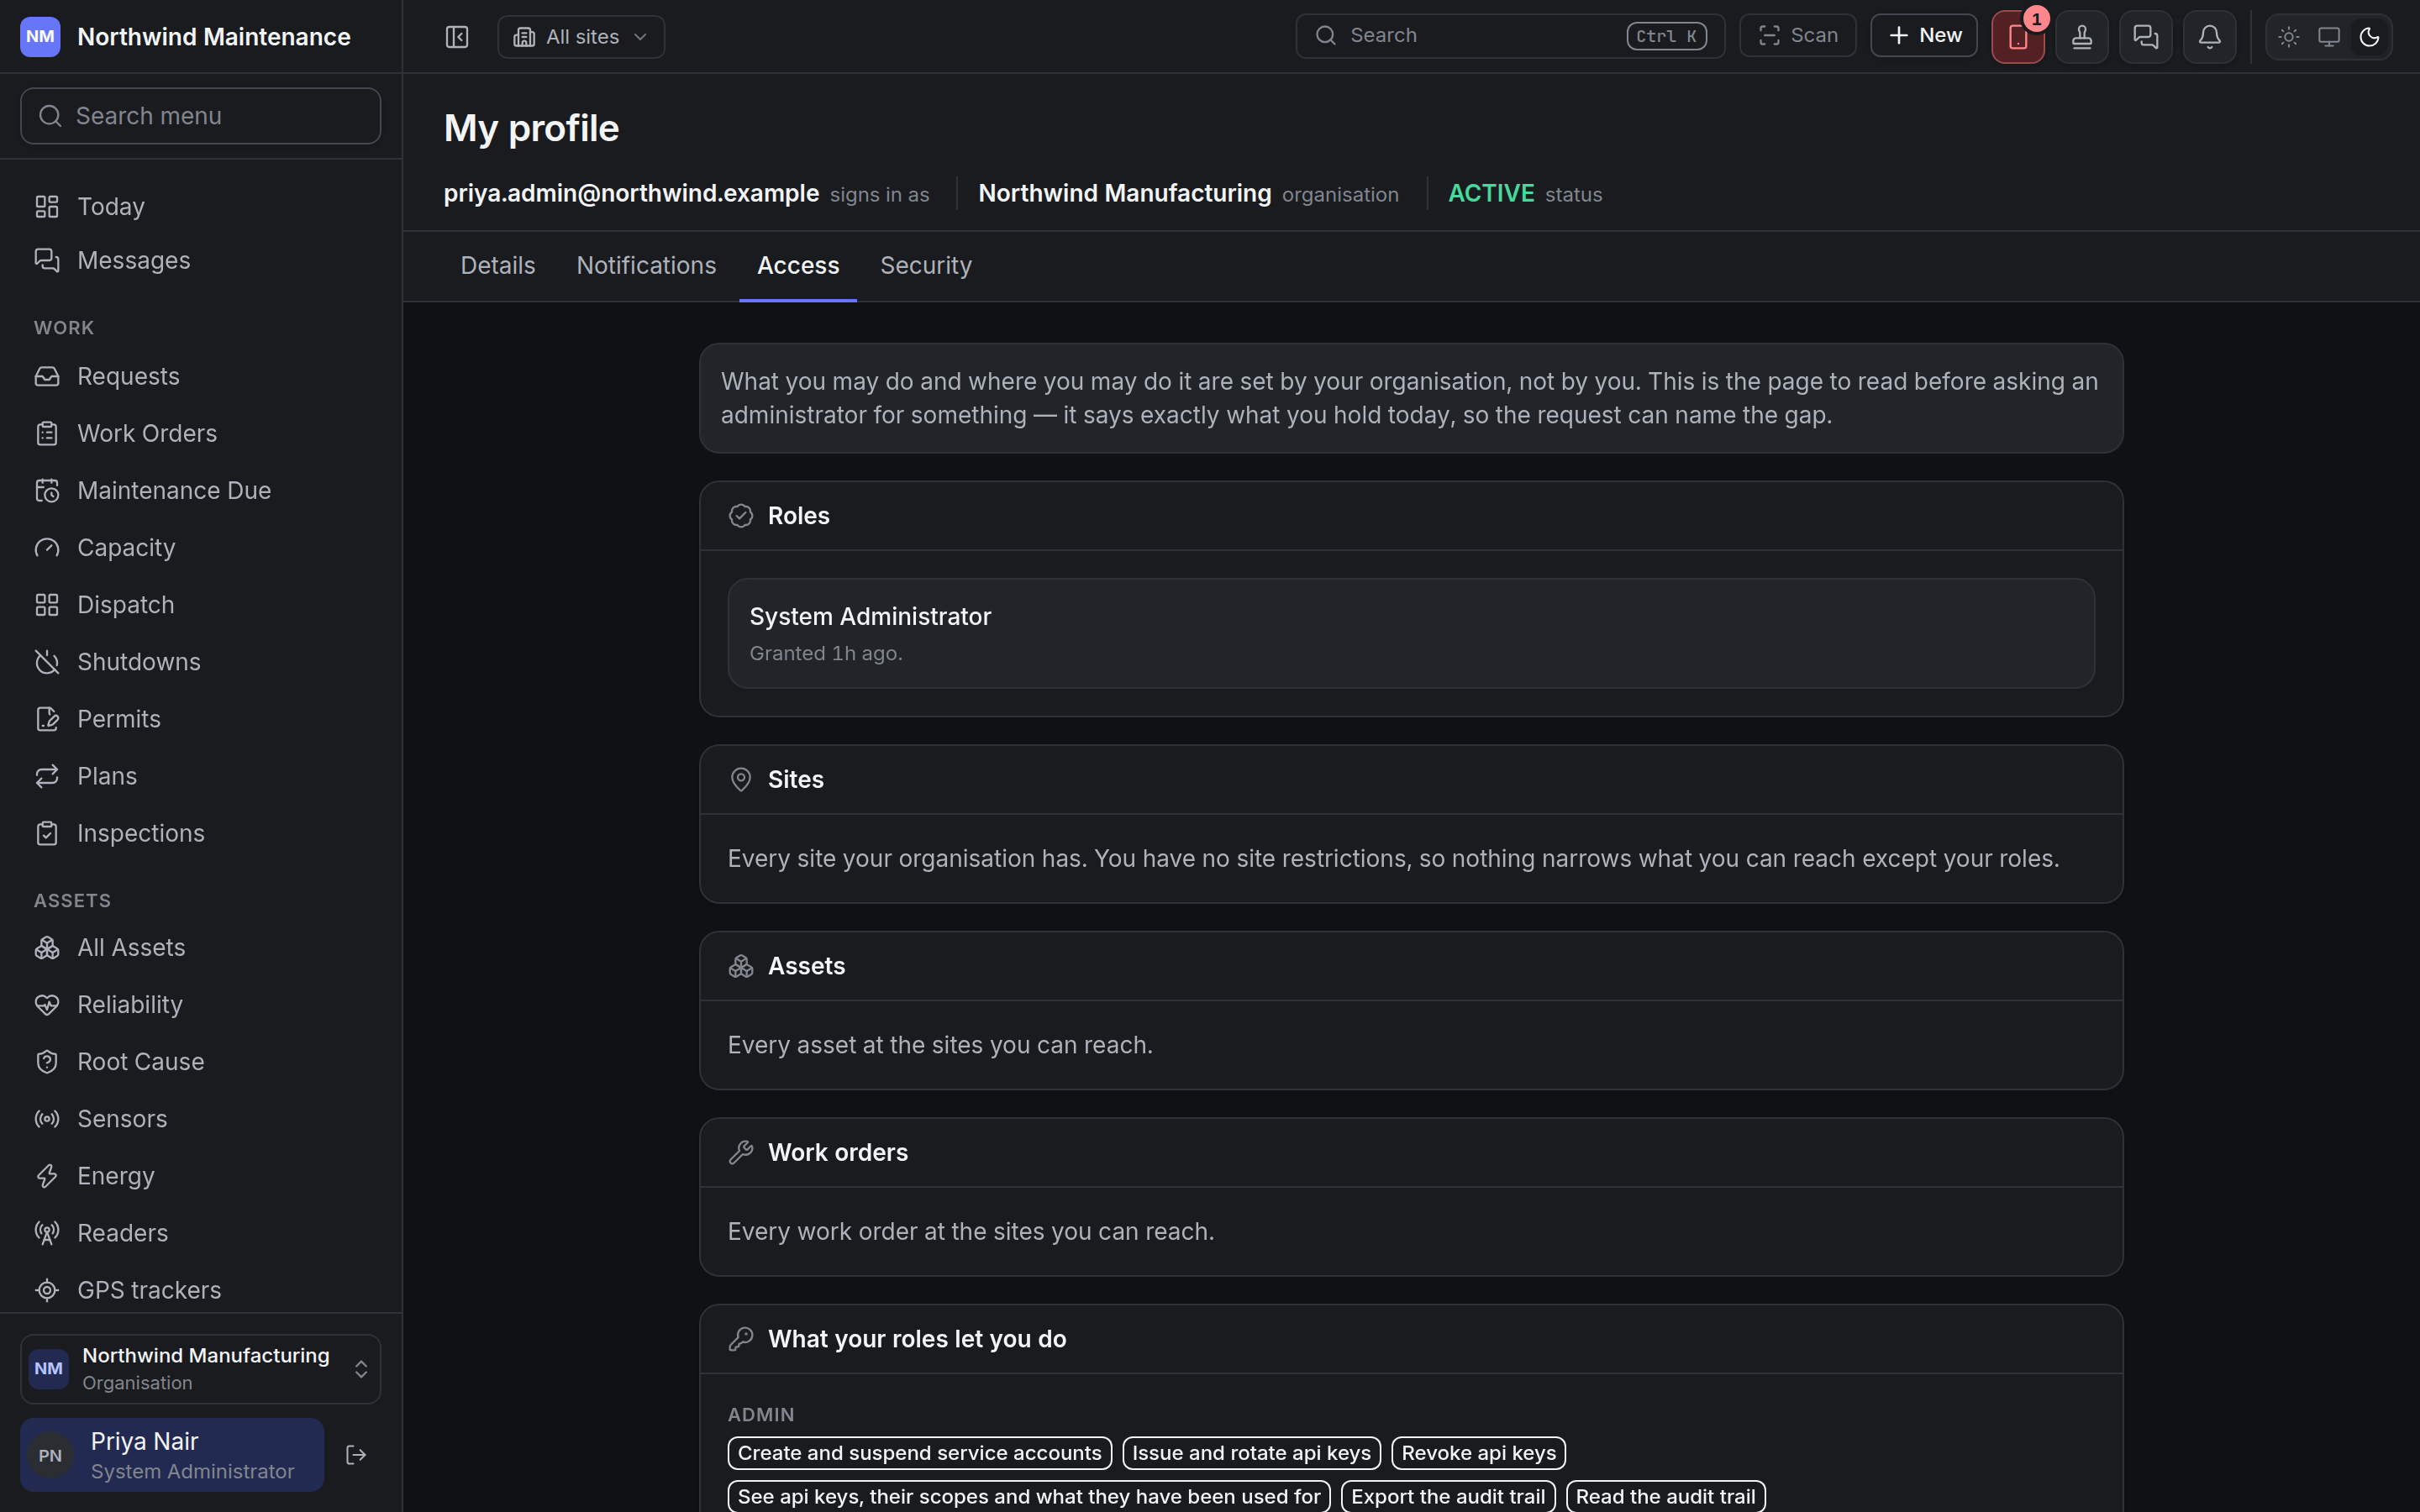Open Energy in the sidebar

[x=201, y=1176]
